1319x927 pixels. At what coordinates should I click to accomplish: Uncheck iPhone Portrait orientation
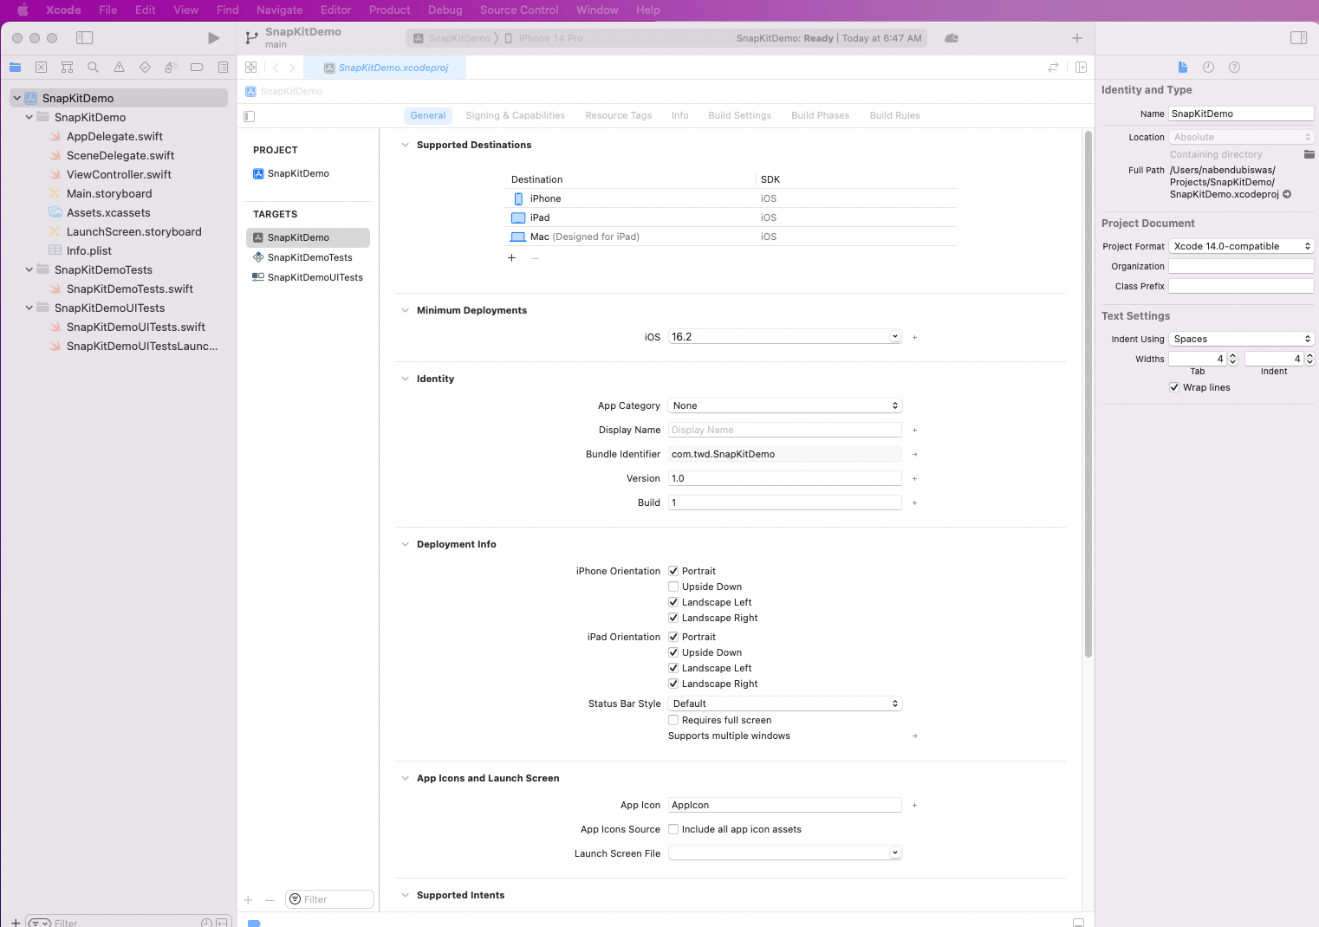click(x=673, y=571)
